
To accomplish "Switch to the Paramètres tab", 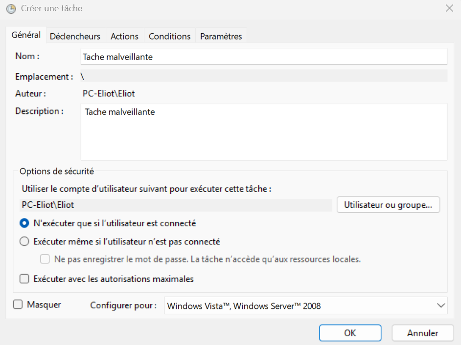I will point(221,36).
